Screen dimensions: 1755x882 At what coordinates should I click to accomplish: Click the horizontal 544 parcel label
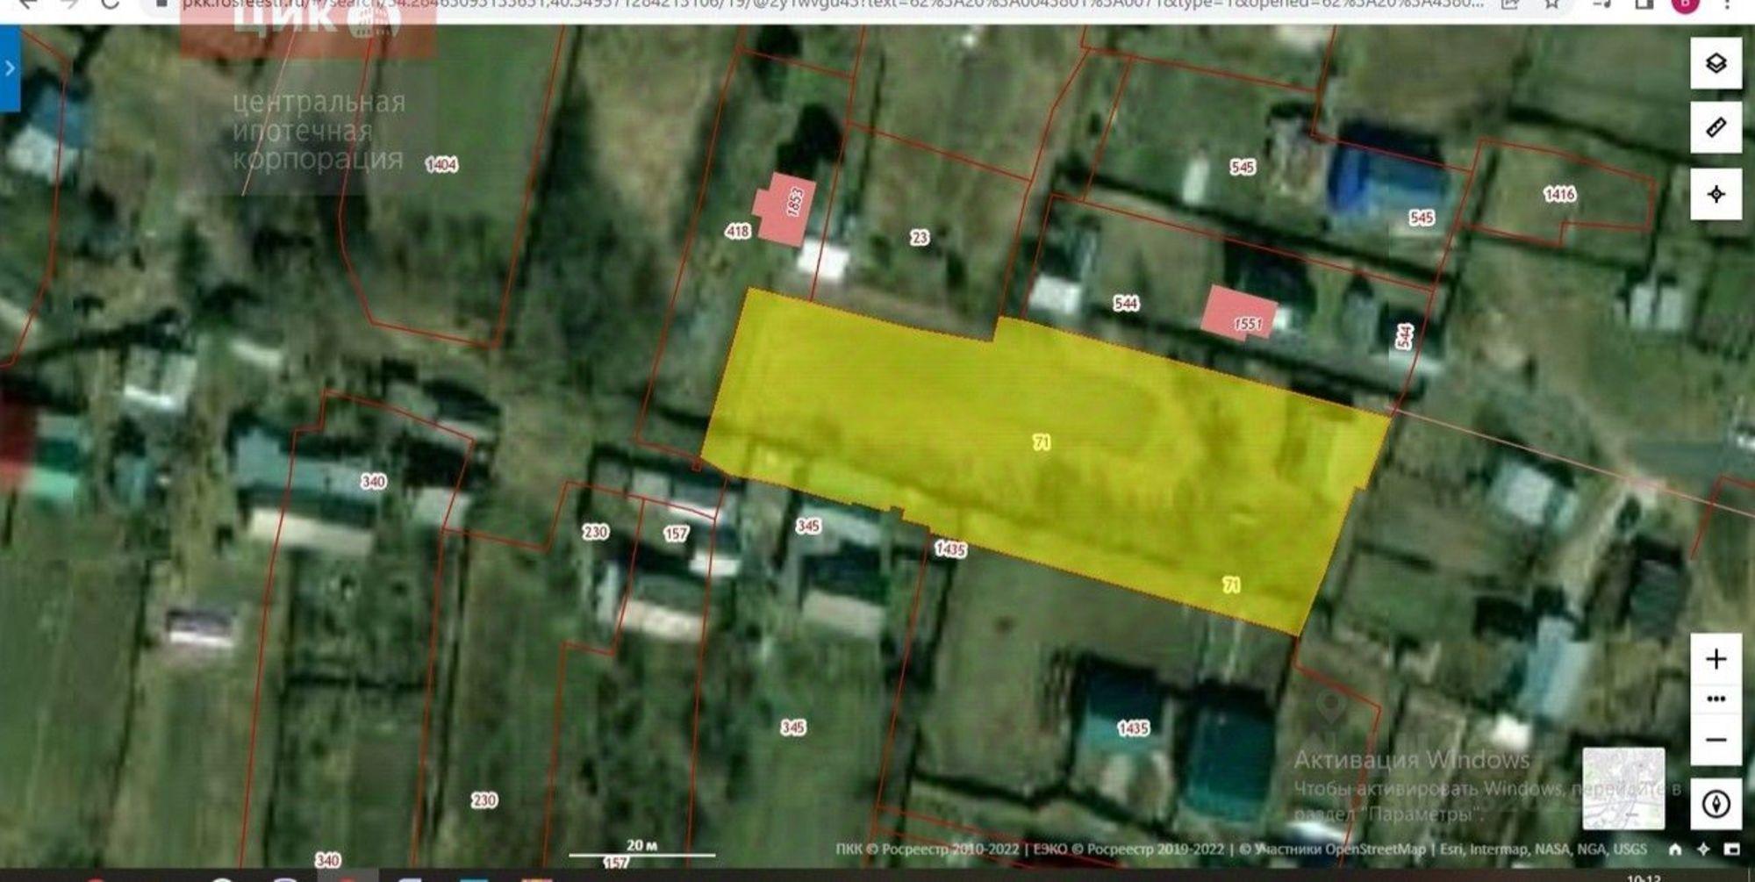[1126, 304]
